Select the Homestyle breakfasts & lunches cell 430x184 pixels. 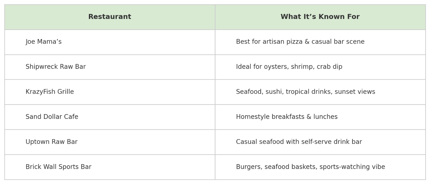click(x=287, y=117)
